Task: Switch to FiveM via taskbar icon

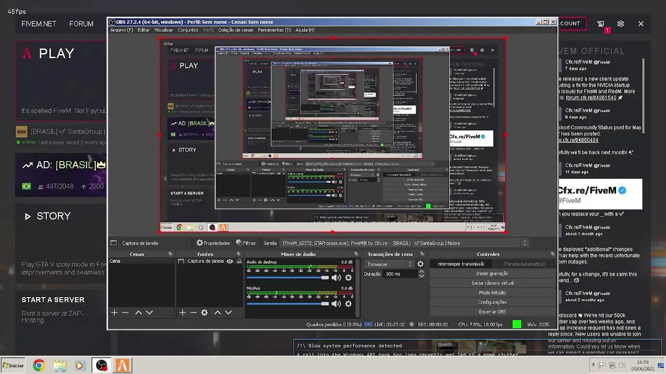Action: 123,366
